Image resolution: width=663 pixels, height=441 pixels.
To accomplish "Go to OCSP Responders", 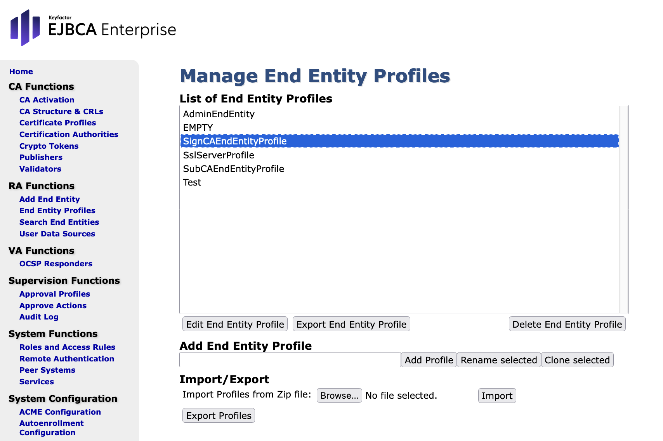I will pos(56,264).
